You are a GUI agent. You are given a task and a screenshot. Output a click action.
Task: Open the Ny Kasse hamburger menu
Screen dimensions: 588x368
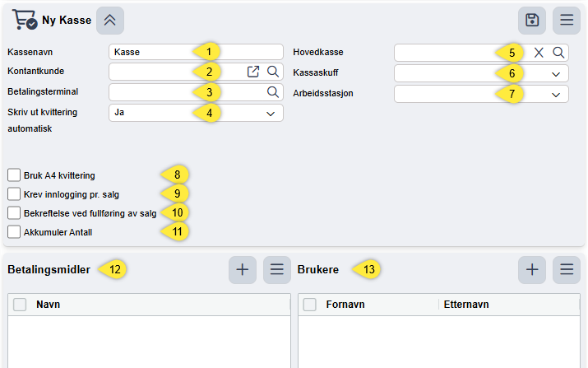[x=567, y=21]
